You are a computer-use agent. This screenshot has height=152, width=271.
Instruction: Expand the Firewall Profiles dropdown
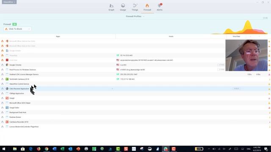pos(135,16)
